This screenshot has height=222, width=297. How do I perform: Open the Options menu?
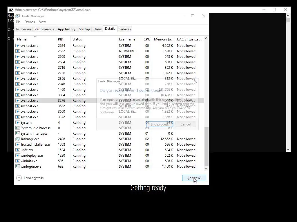click(x=30, y=22)
